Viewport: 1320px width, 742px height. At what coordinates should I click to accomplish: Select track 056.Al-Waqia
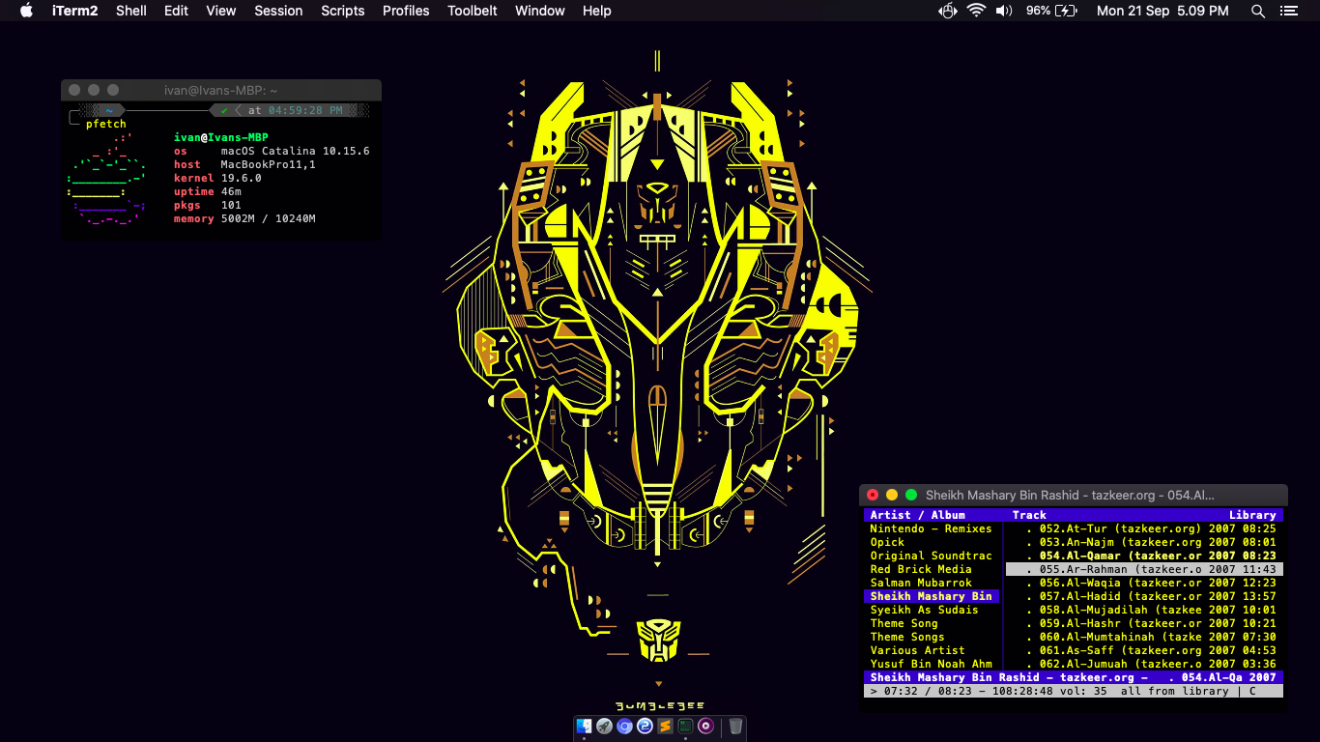pos(1144,583)
